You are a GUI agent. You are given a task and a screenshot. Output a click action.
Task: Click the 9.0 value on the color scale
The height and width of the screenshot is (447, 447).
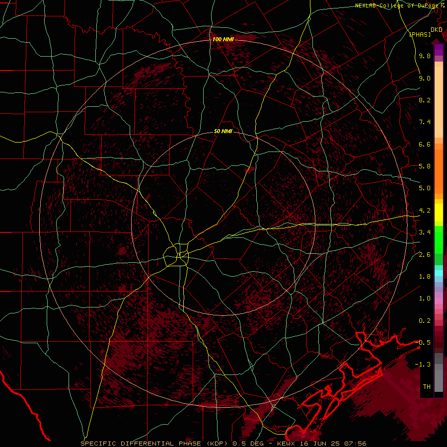tap(425, 78)
